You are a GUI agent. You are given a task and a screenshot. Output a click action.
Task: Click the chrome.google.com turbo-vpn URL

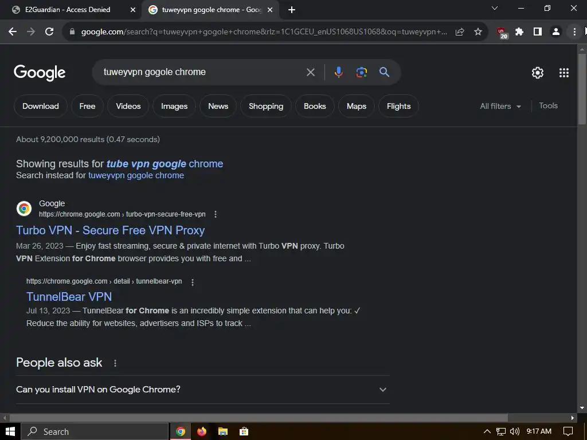122,214
